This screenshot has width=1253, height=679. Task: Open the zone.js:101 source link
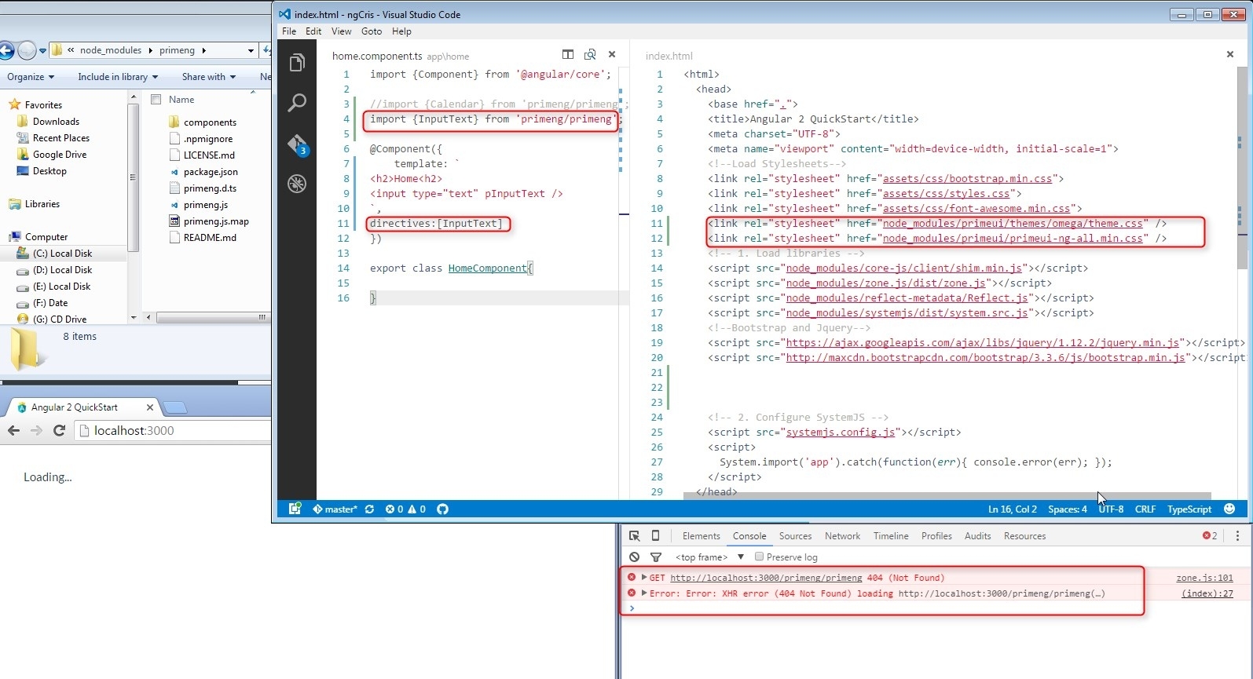[1204, 578]
